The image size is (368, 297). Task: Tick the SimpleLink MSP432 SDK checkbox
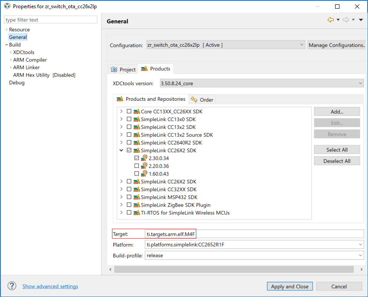pos(129,197)
